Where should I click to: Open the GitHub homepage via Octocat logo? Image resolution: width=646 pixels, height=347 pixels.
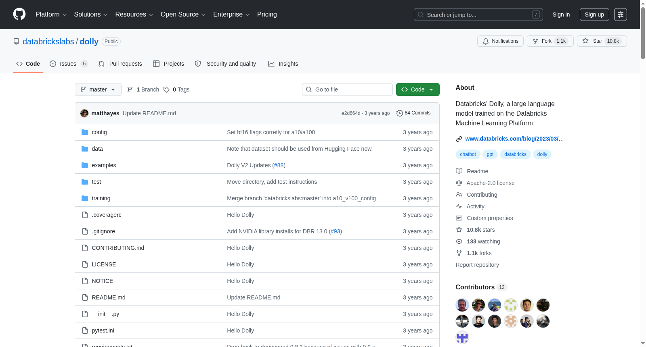click(19, 14)
